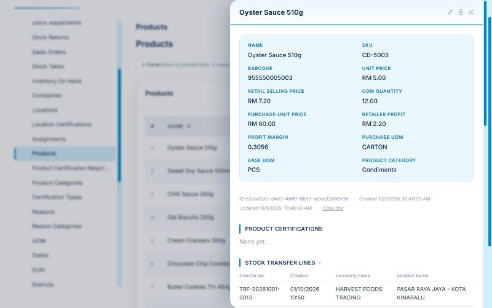492x308 pixels.
Task: Select Assignments in the sidebar
Action: (49, 139)
